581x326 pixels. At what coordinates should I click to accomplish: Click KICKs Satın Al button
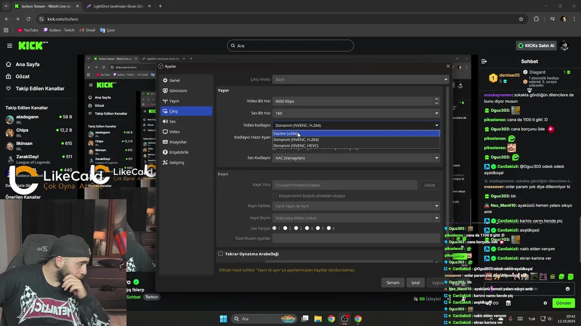(536, 46)
